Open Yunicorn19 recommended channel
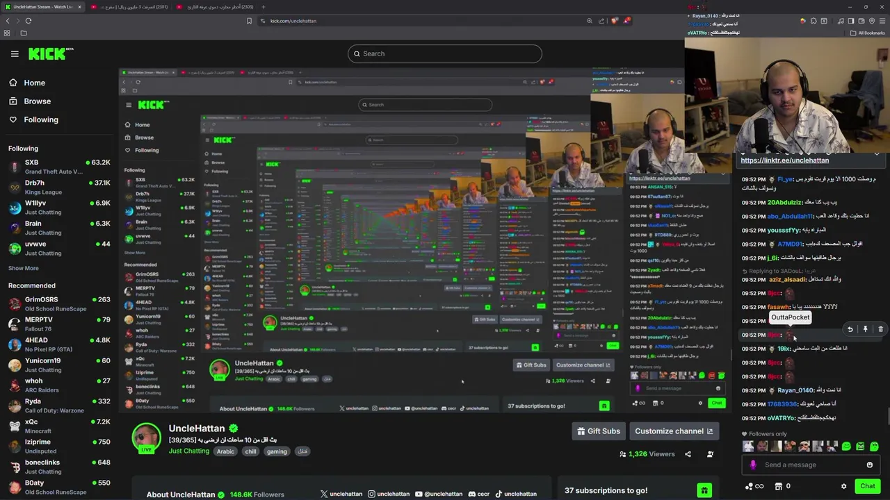 [58, 365]
